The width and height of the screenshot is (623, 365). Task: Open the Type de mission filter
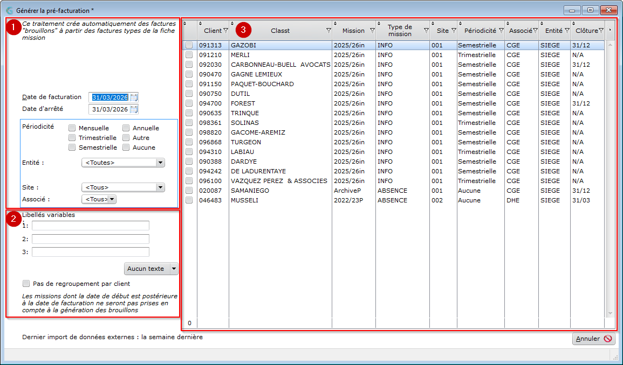426,31
